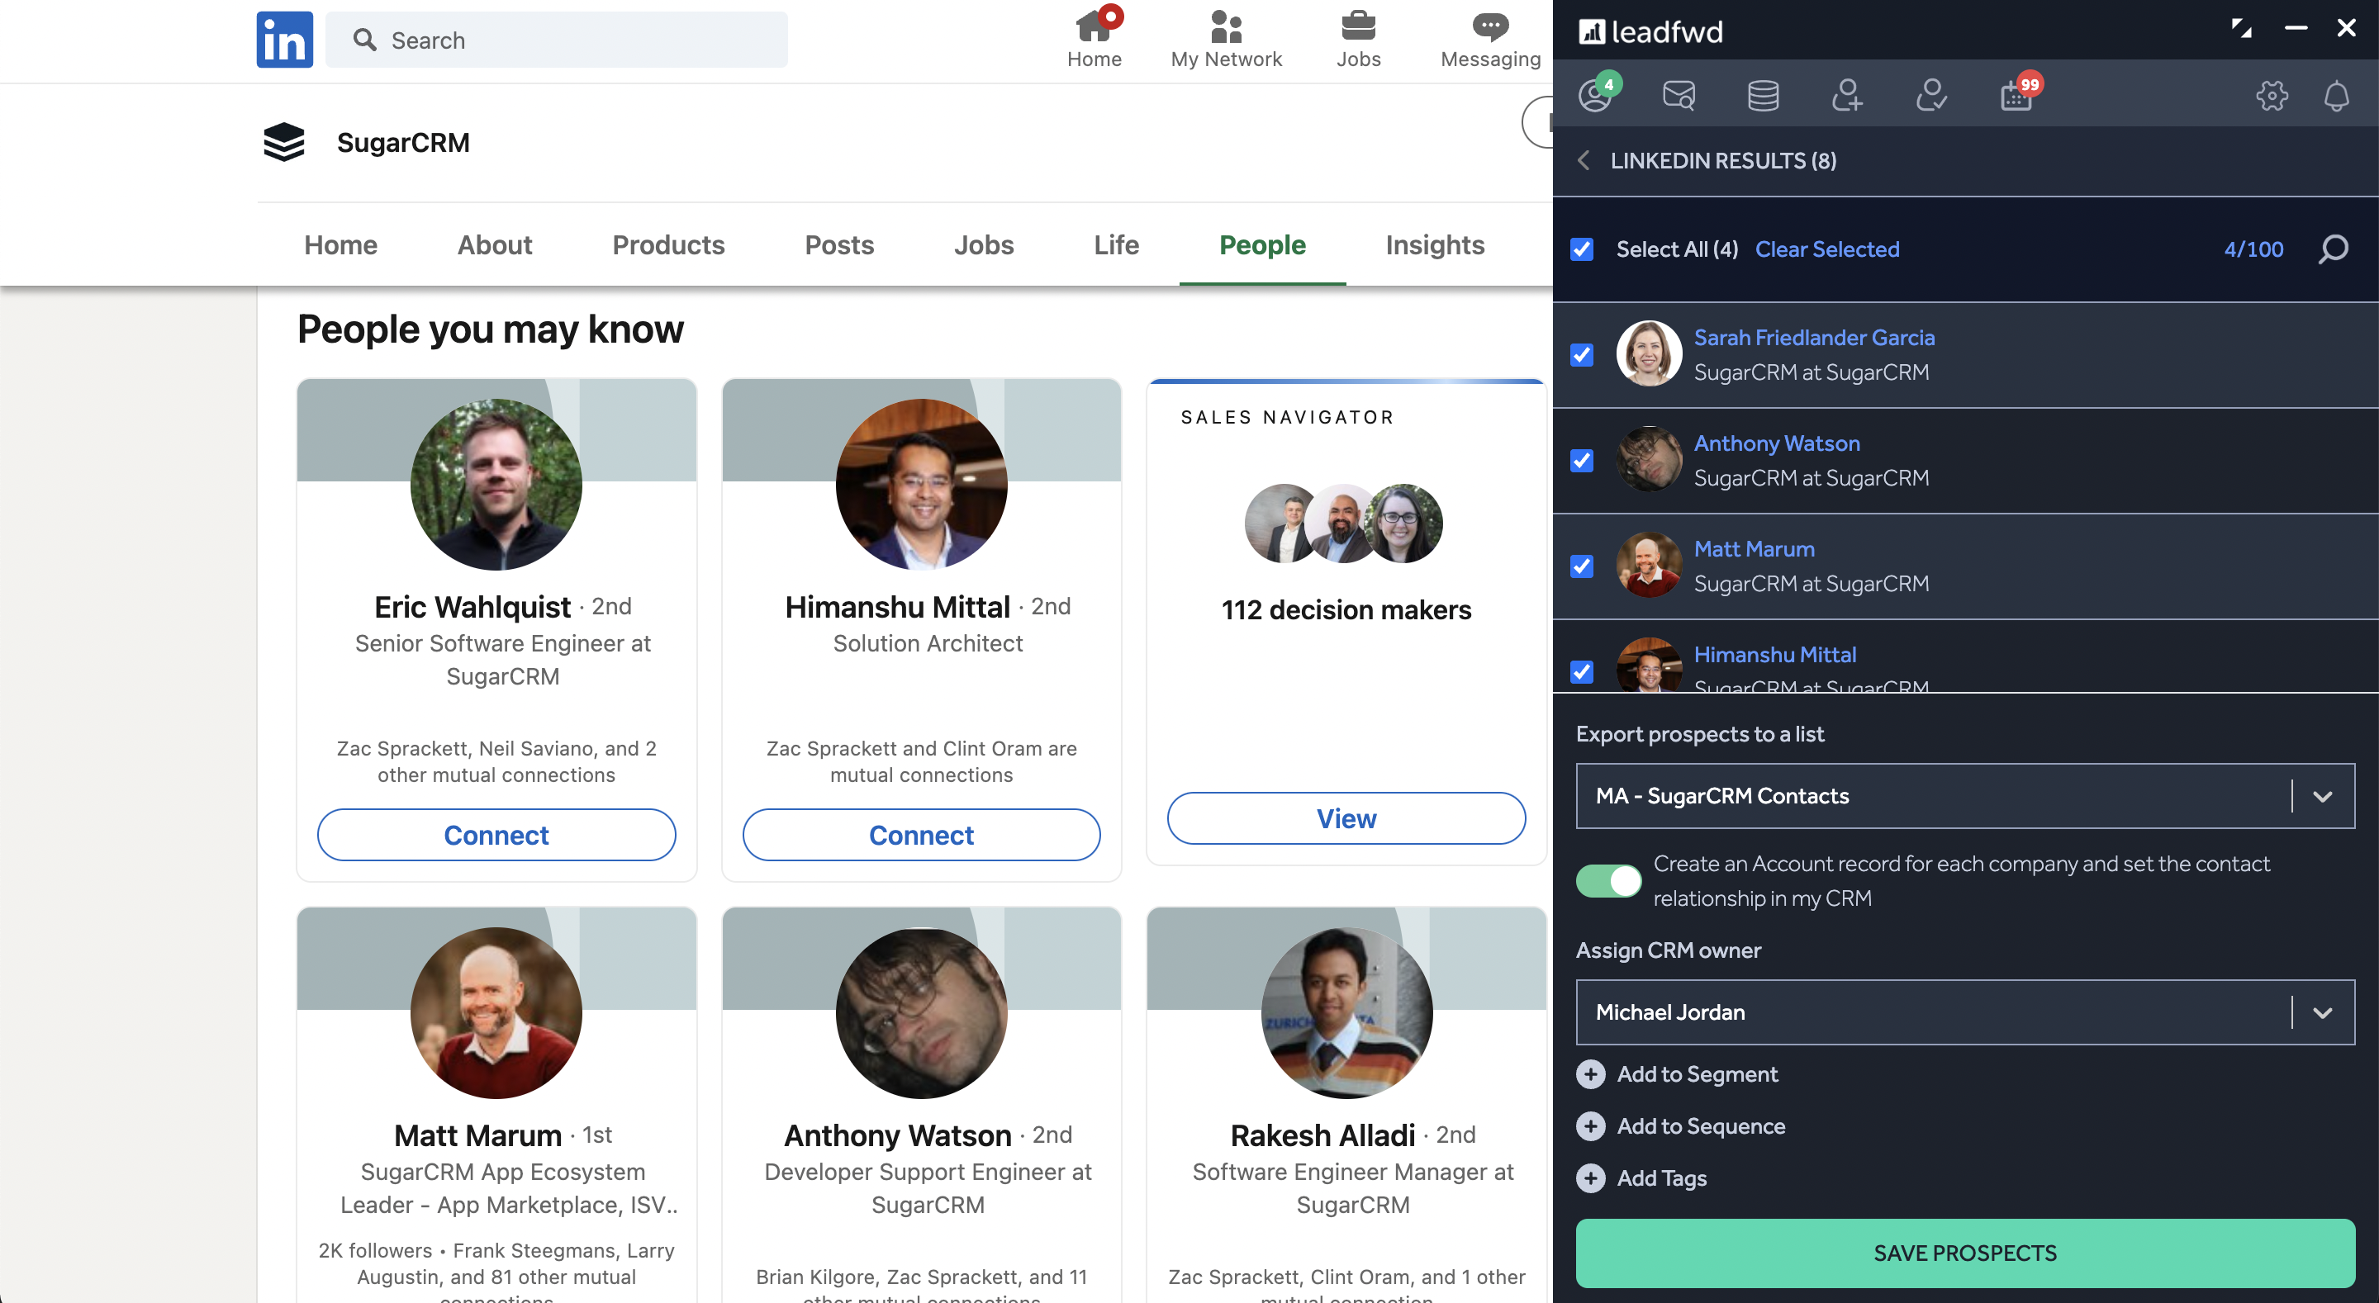Open the leadfwd calendar icon with 99 badge
This screenshot has width=2379, height=1303.
coord(2018,94)
